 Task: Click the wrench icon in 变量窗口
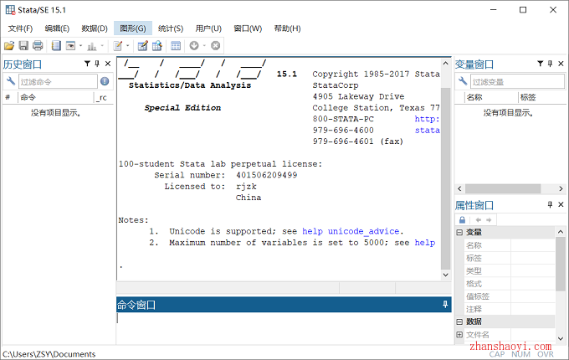(x=463, y=81)
